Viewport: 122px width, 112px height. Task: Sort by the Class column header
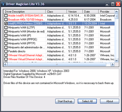[56, 12]
